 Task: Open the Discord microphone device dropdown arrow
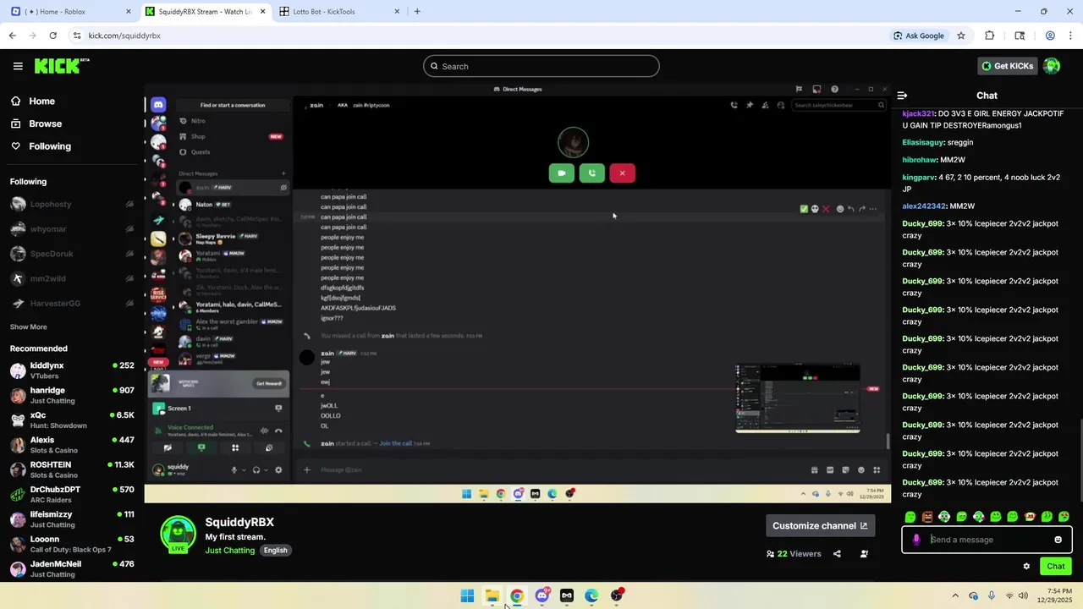(x=244, y=470)
